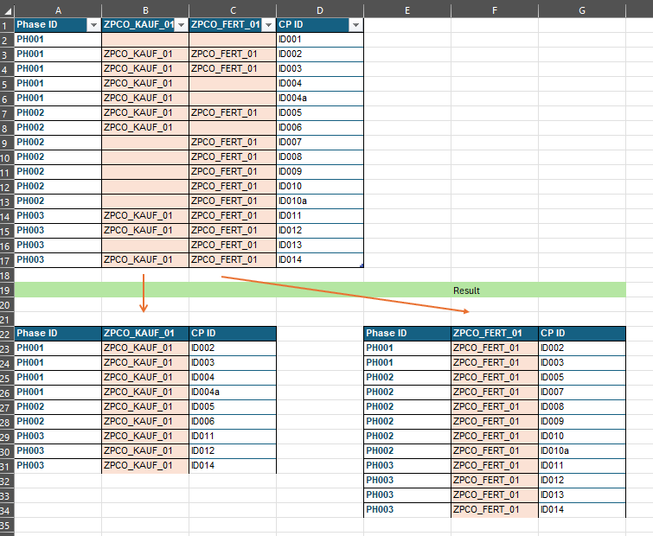This screenshot has width=653, height=536.
Task: Click table resize handle at D17 corner
Action: point(362,265)
